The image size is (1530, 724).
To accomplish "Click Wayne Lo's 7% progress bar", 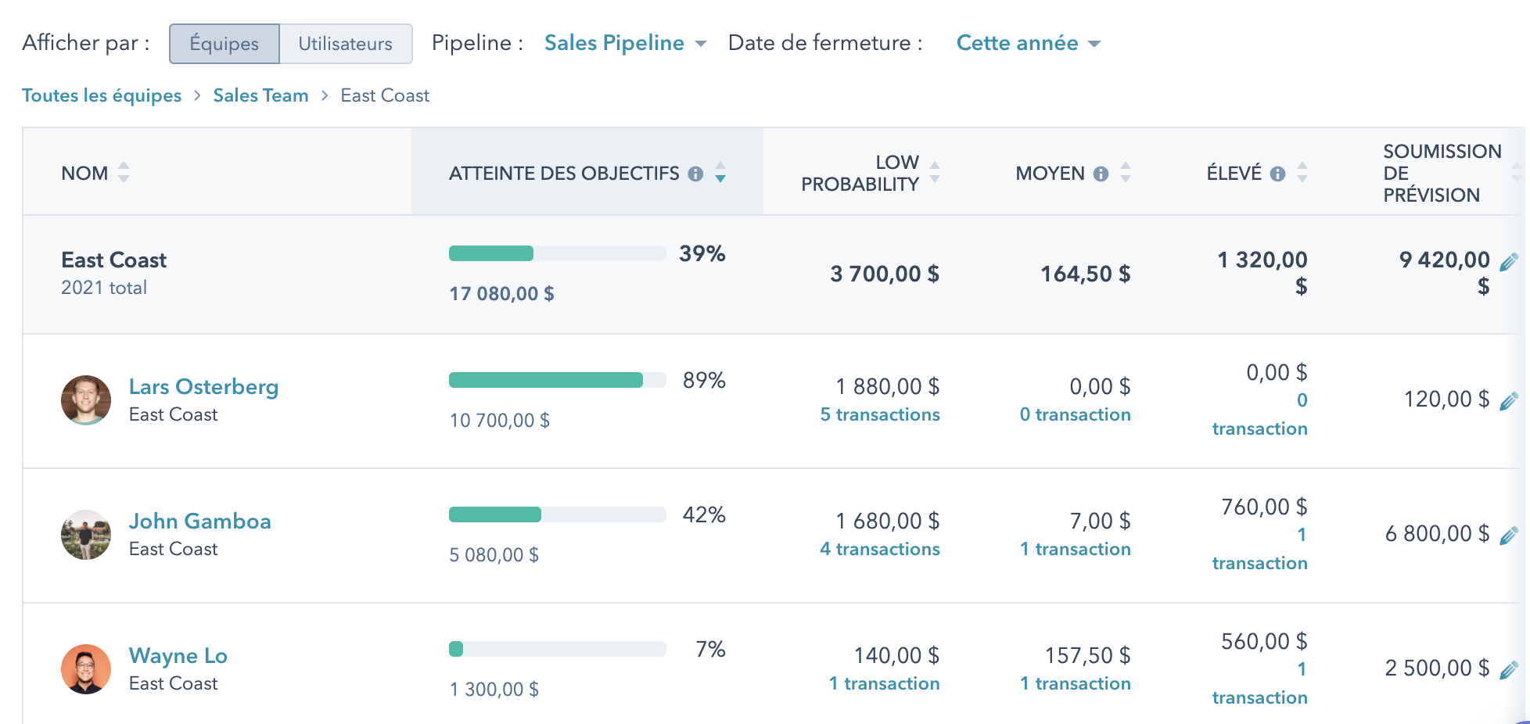I will (558, 649).
